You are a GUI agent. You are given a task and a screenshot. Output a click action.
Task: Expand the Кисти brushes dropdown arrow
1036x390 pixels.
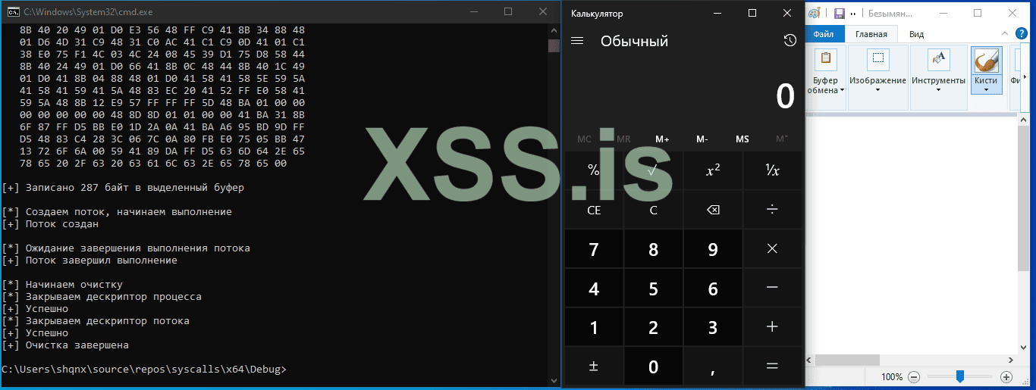[986, 90]
